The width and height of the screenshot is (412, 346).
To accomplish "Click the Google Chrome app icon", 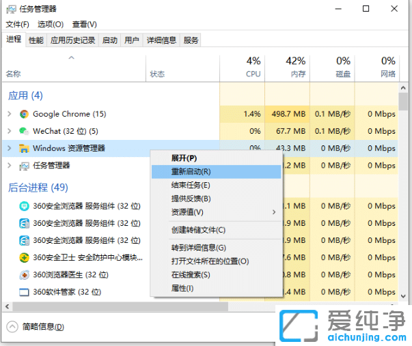I will tap(24, 114).
